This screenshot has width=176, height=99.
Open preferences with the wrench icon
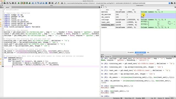coord(56,3)
